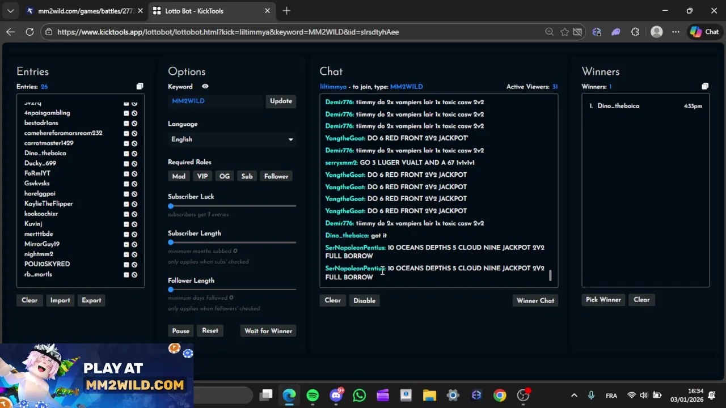Copy the winners list with the copy icon
Screen dimensions: 726x408
click(705, 86)
